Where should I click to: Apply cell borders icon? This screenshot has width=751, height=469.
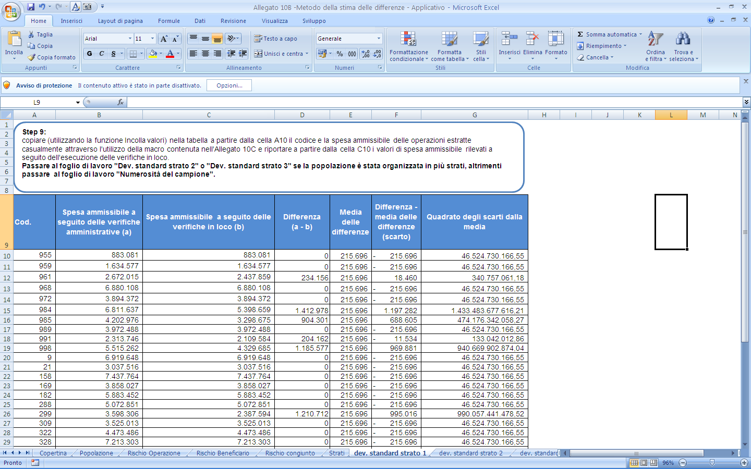(x=133, y=54)
